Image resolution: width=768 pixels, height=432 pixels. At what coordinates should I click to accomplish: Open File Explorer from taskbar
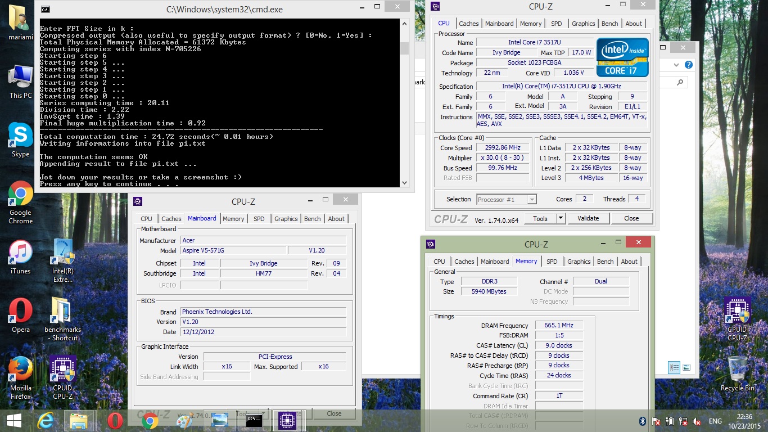click(79, 421)
